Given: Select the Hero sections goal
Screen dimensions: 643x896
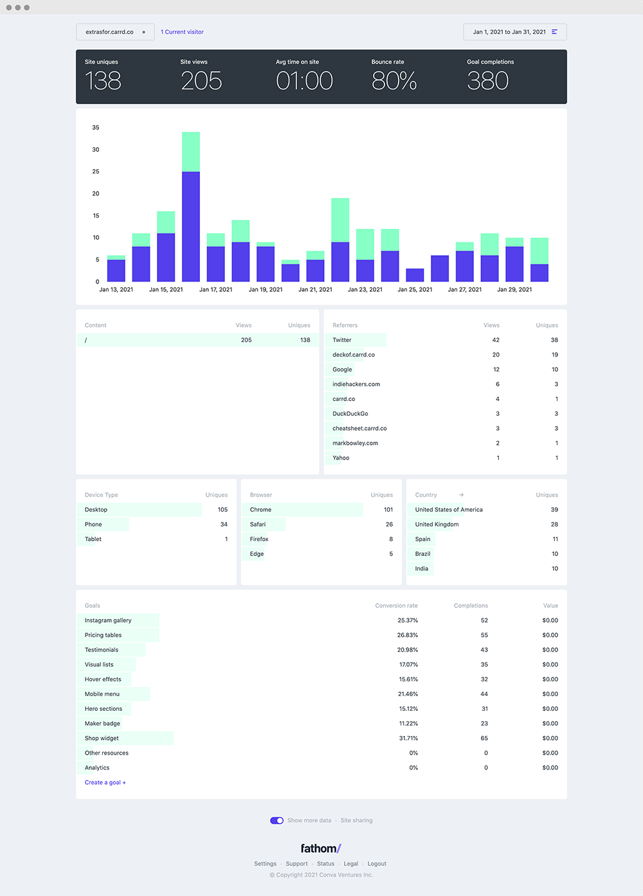Looking at the screenshot, I should click(x=321, y=709).
